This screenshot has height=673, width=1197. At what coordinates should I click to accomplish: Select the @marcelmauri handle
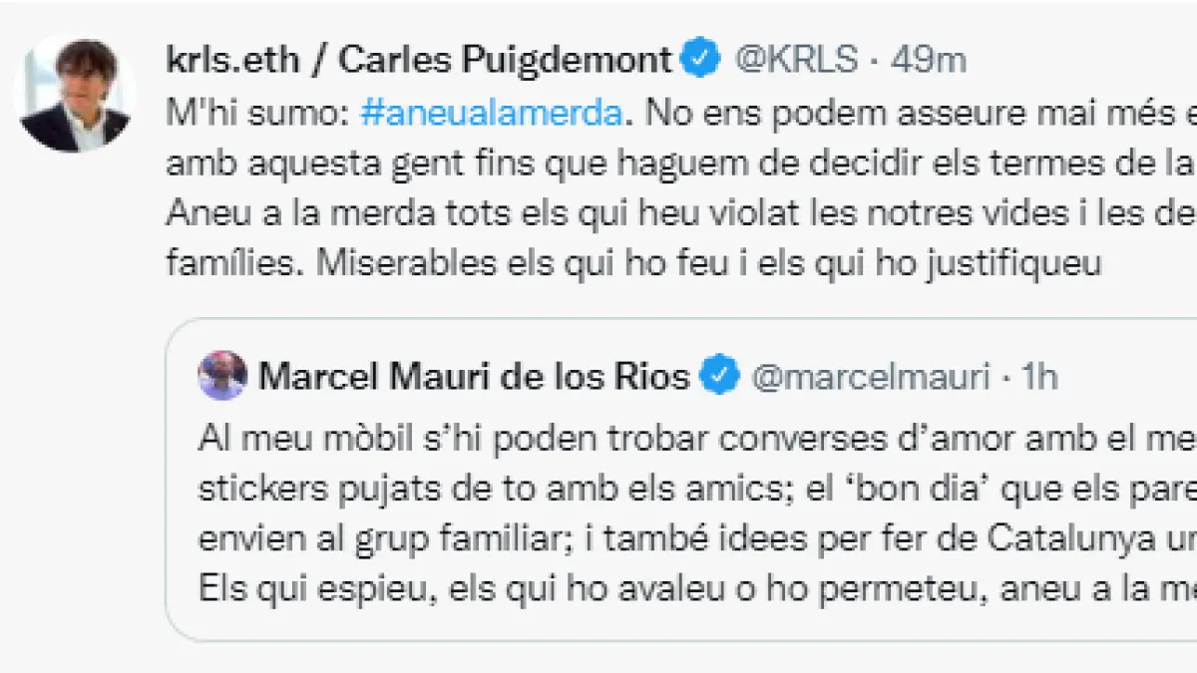pos(870,377)
